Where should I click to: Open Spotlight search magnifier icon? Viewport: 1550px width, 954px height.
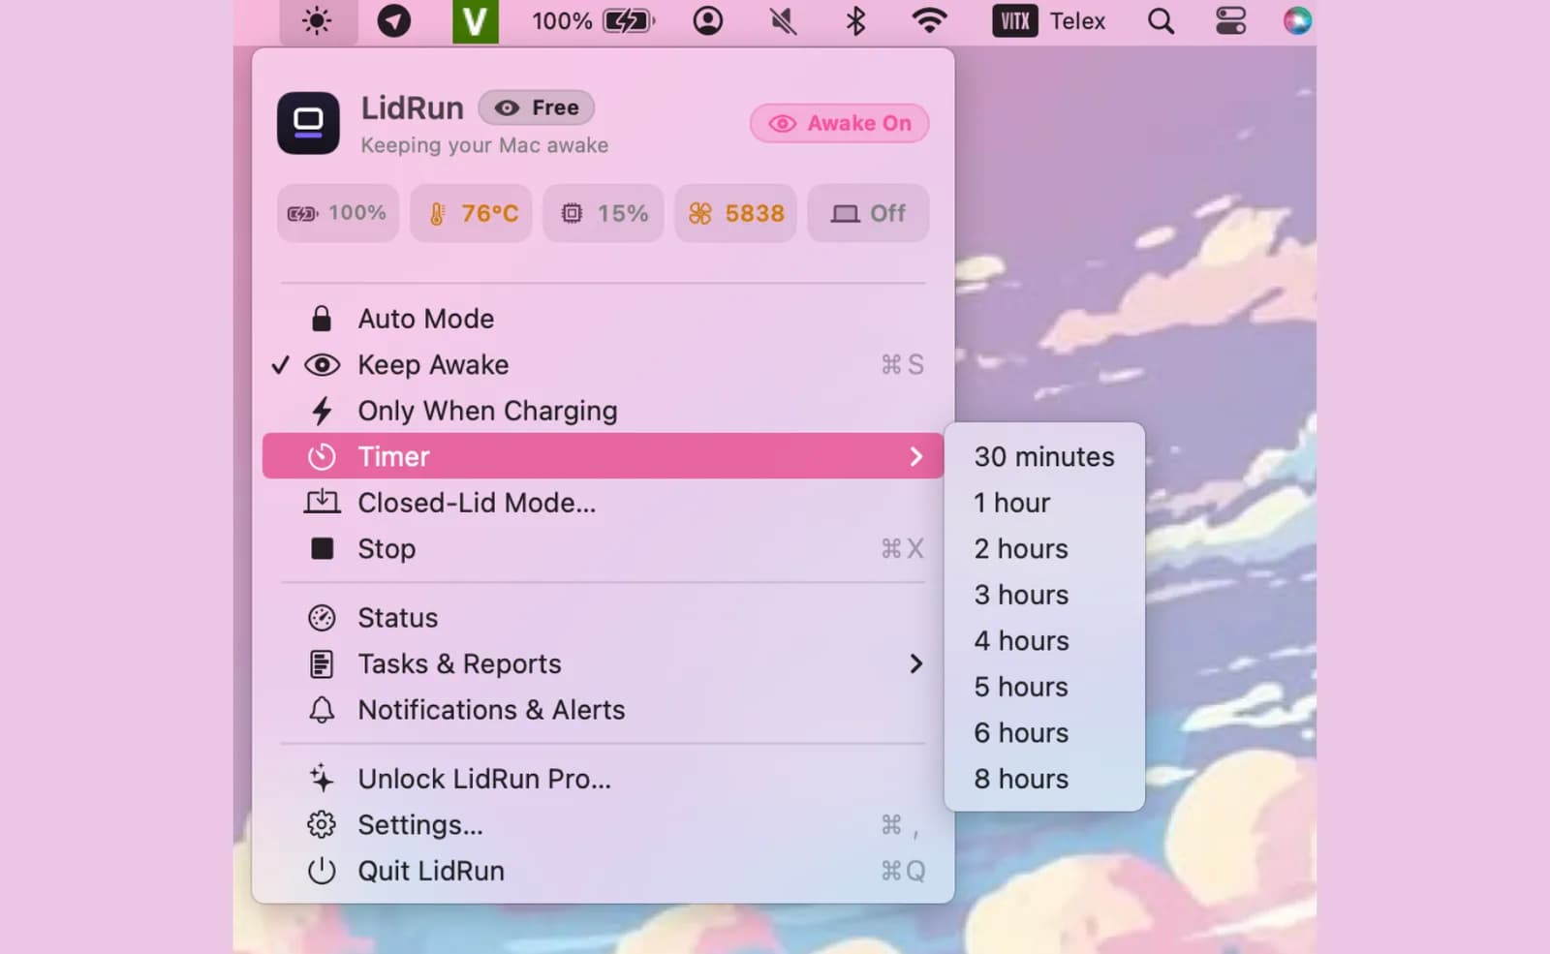coord(1161,20)
